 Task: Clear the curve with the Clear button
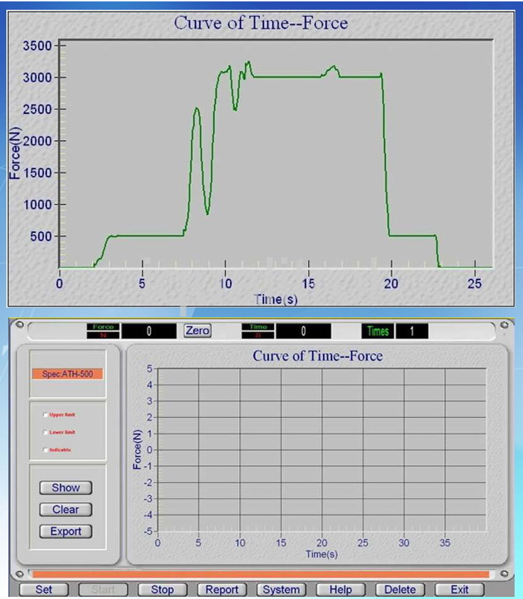pos(66,510)
